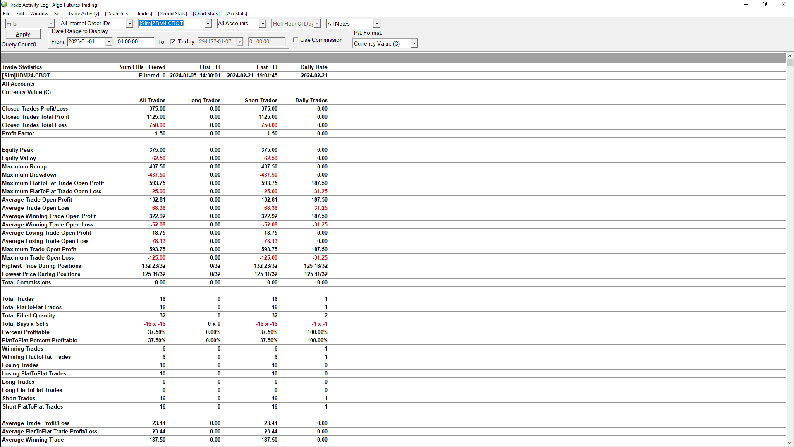Uncheck the Today checkbox
The image size is (794, 447).
coord(173,41)
